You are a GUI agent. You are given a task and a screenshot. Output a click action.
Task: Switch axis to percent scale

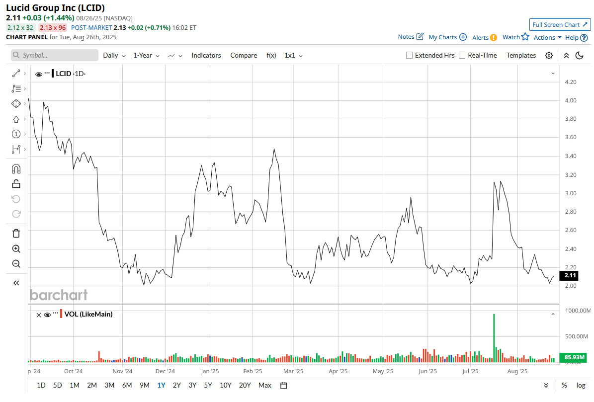click(x=565, y=385)
